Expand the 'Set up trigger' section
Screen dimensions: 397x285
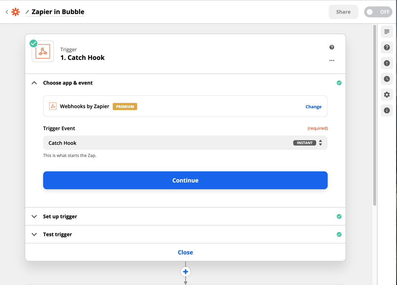click(x=185, y=217)
